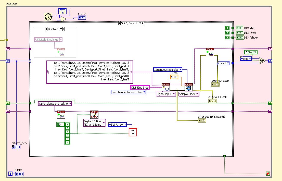Open the exit enum constant dropdown
The width and height of the screenshot is (282, 181).
[x=250, y=58]
